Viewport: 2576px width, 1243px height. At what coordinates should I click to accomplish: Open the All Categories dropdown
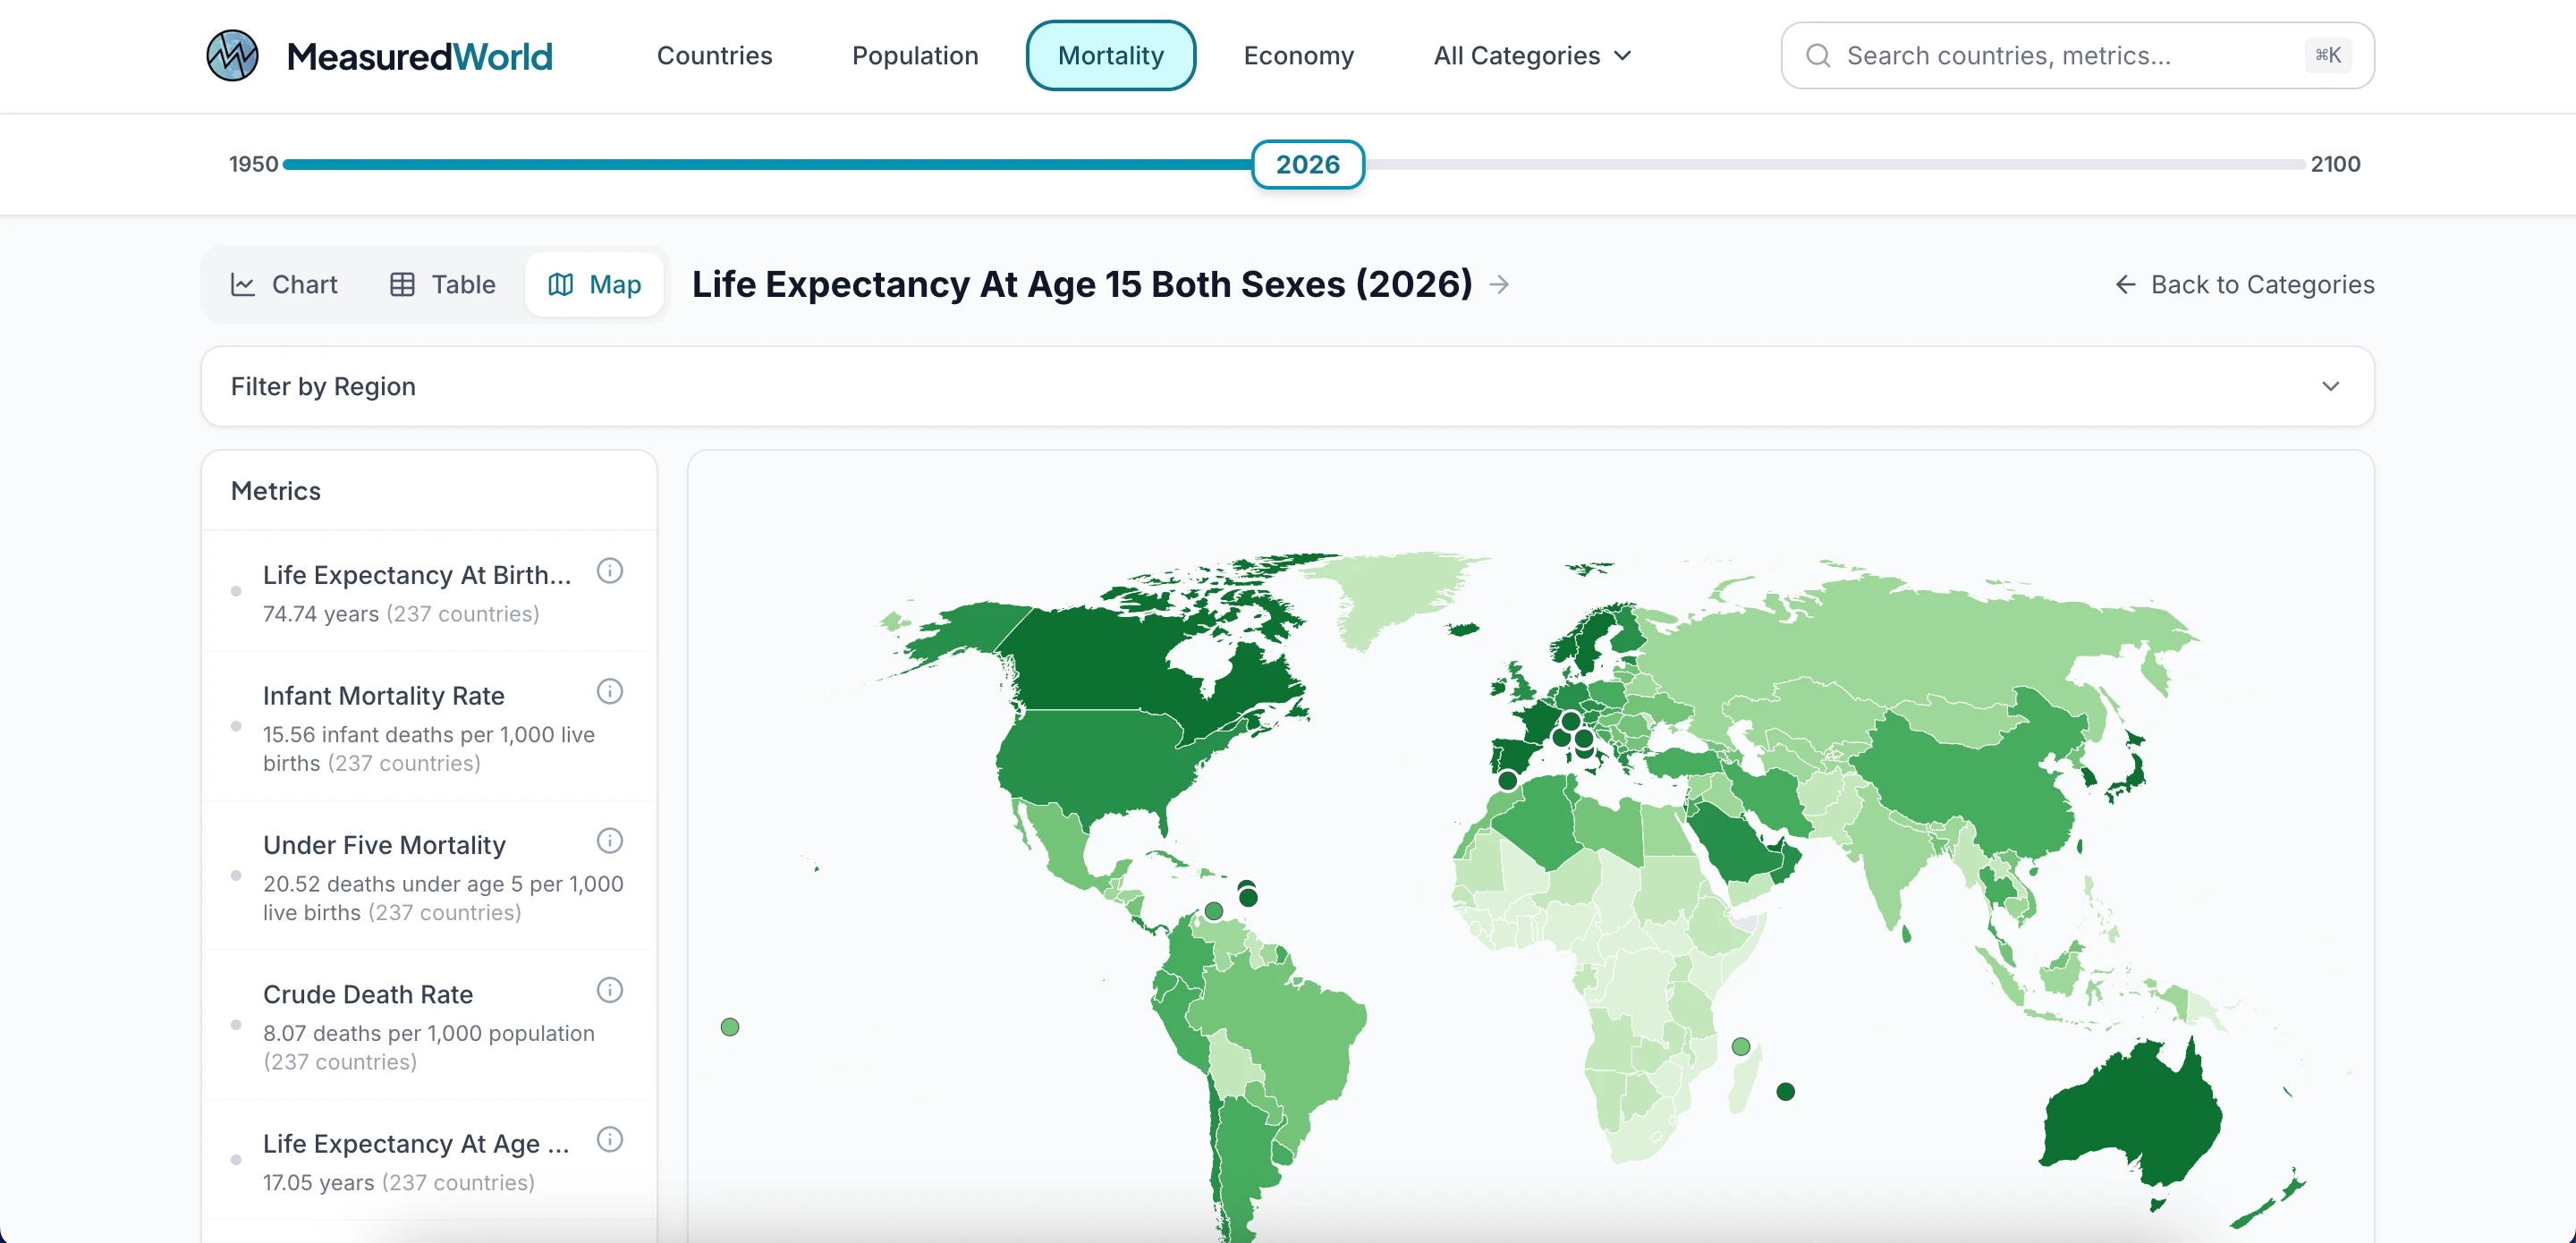click(x=1531, y=56)
